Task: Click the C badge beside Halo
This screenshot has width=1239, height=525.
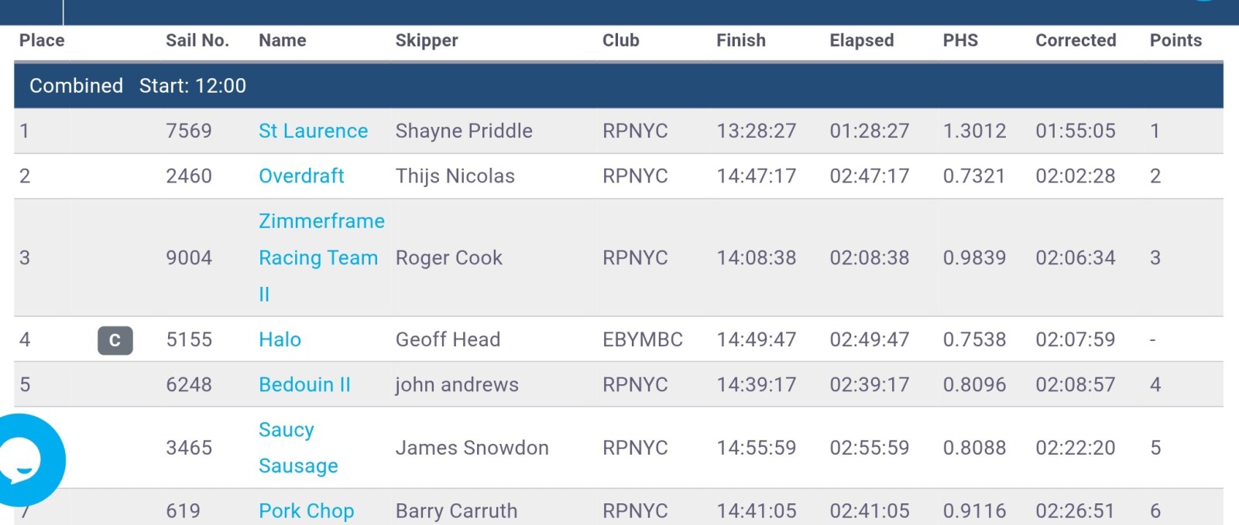Action: (115, 340)
